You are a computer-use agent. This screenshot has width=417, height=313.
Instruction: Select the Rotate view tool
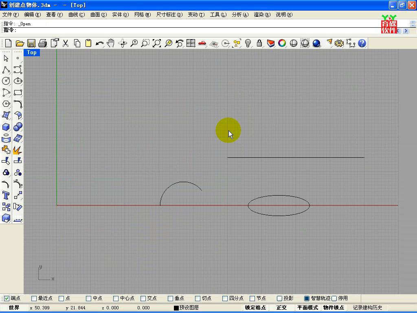[123, 43]
